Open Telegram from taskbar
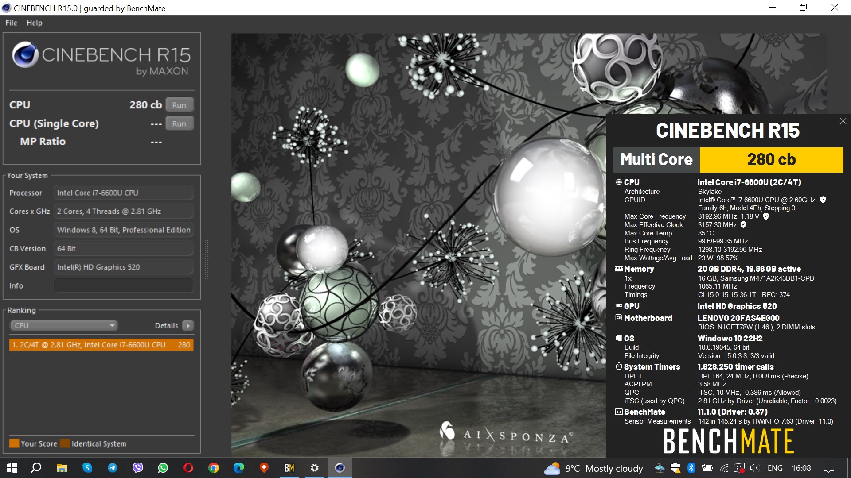The width and height of the screenshot is (851, 478). (113, 468)
